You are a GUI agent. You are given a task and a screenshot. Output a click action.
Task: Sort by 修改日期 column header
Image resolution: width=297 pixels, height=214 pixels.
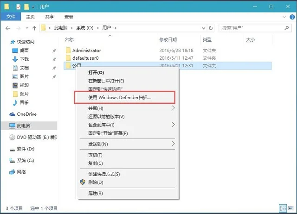(168, 39)
